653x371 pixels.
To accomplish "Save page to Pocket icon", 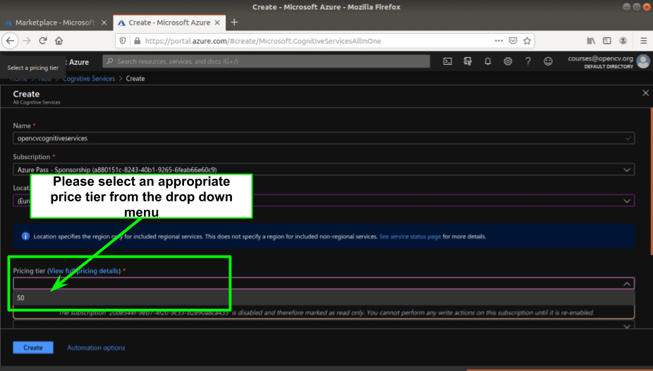I will [513, 41].
